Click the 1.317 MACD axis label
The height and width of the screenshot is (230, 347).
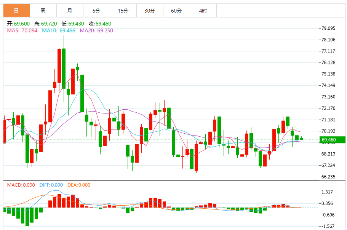pyautogui.click(x=327, y=192)
